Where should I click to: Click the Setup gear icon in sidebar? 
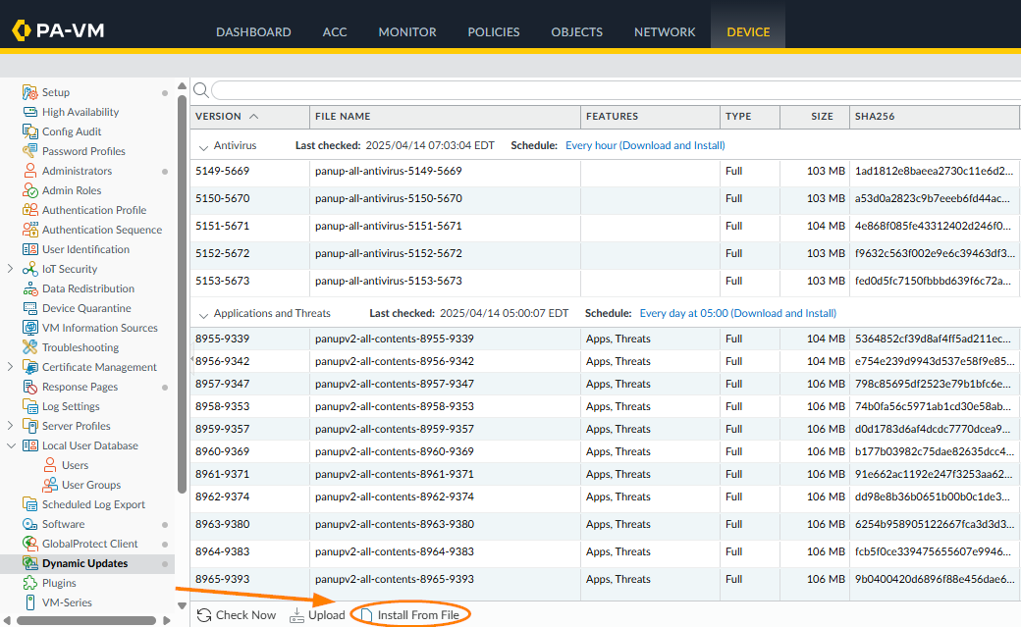click(x=29, y=92)
